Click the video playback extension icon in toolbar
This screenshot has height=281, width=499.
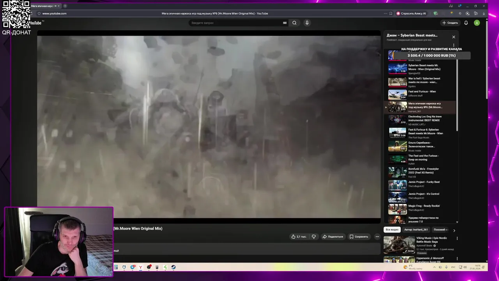[x=467, y=13]
